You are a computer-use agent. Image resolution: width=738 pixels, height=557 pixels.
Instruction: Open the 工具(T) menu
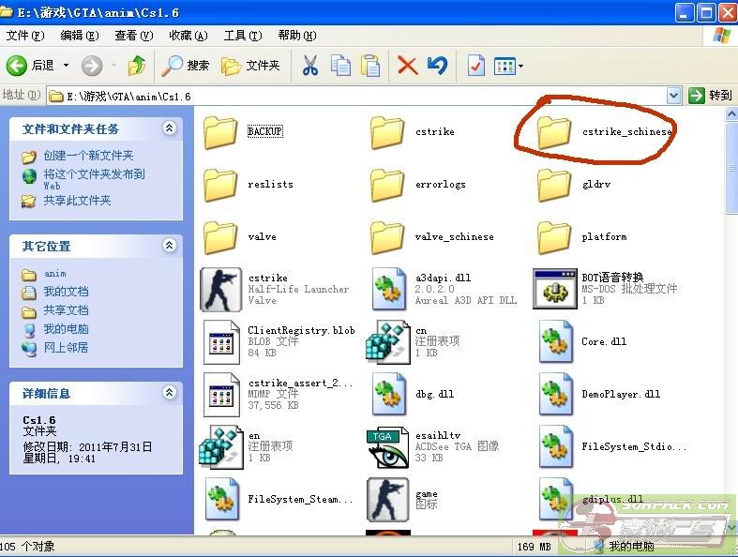click(x=241, y=36)
